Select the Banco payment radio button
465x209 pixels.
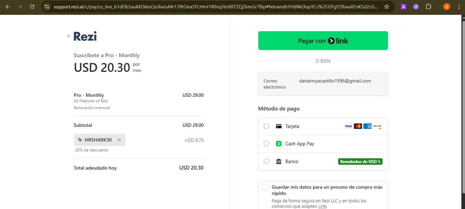[x=266, y=161]
